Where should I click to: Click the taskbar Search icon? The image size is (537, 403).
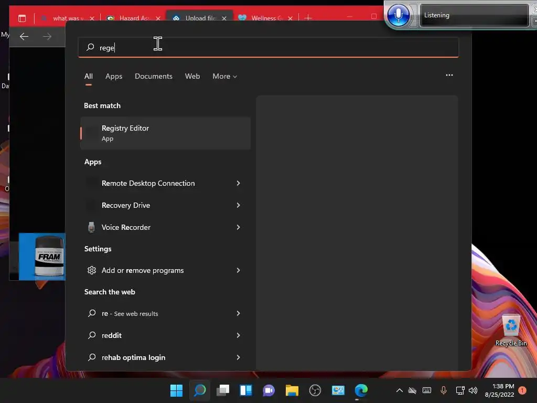pyautogui.click(x=200, y=390)
